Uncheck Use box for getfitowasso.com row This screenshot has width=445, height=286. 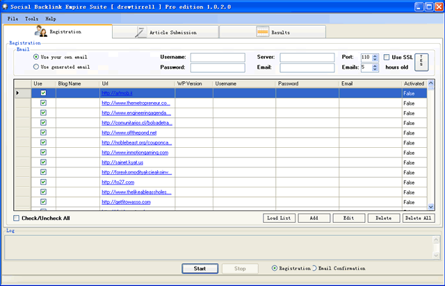pyautogui.click(x=43, y=202)
